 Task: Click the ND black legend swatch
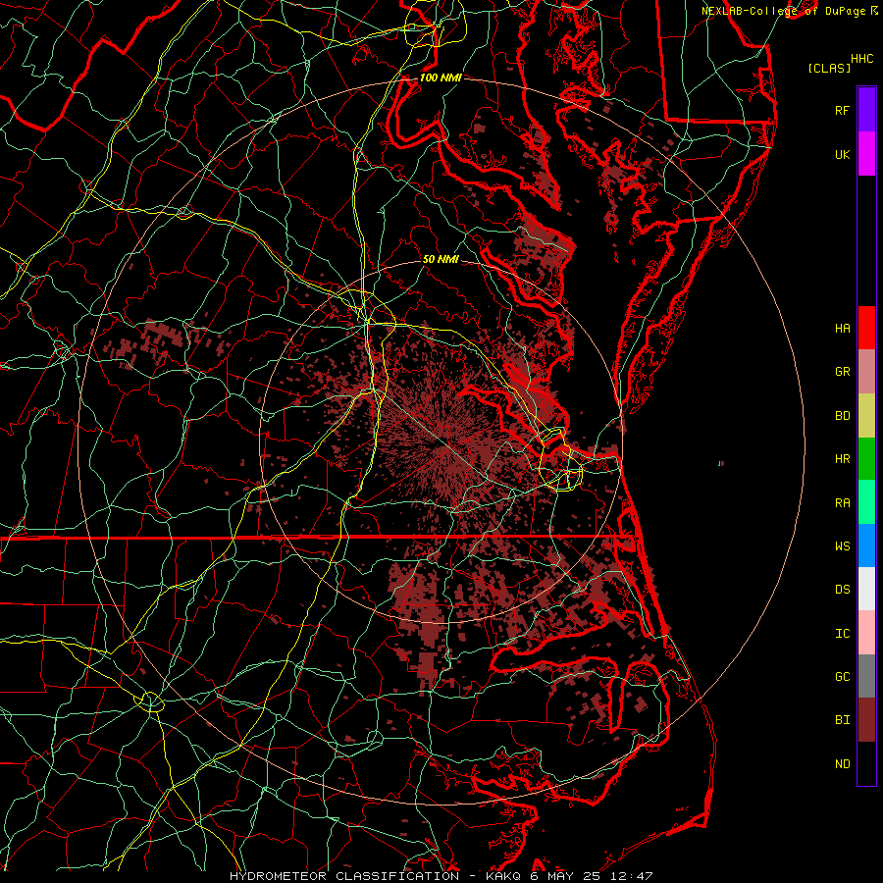[x=866, y=763]
